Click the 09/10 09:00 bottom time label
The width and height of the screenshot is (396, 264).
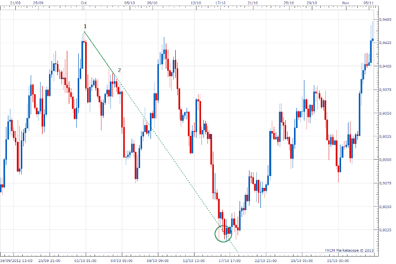(157, 260)
